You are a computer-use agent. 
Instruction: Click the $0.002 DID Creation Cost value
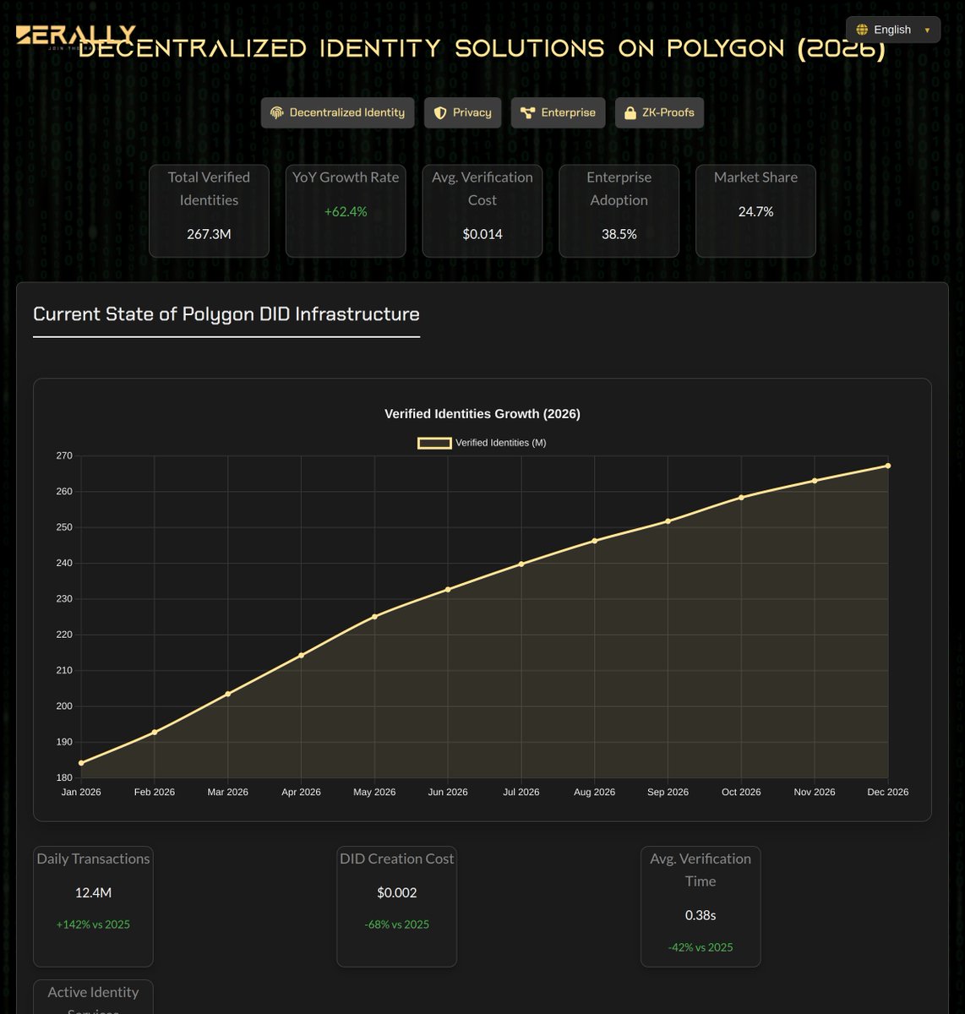(x=397, y=892)
